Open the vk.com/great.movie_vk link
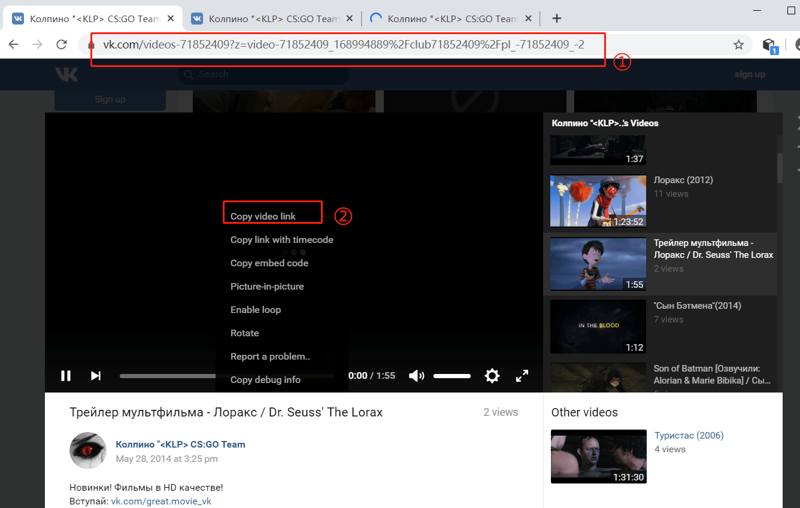Viewport: 800px width, 508px height. [161, 501]
